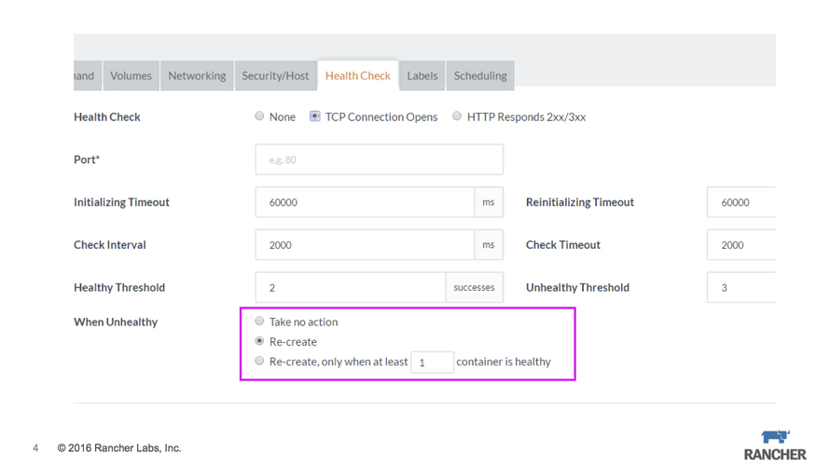This screenshot has width=830, height=466.
Task: Edit the Healthy Threshold value
Action: (351, 288)
